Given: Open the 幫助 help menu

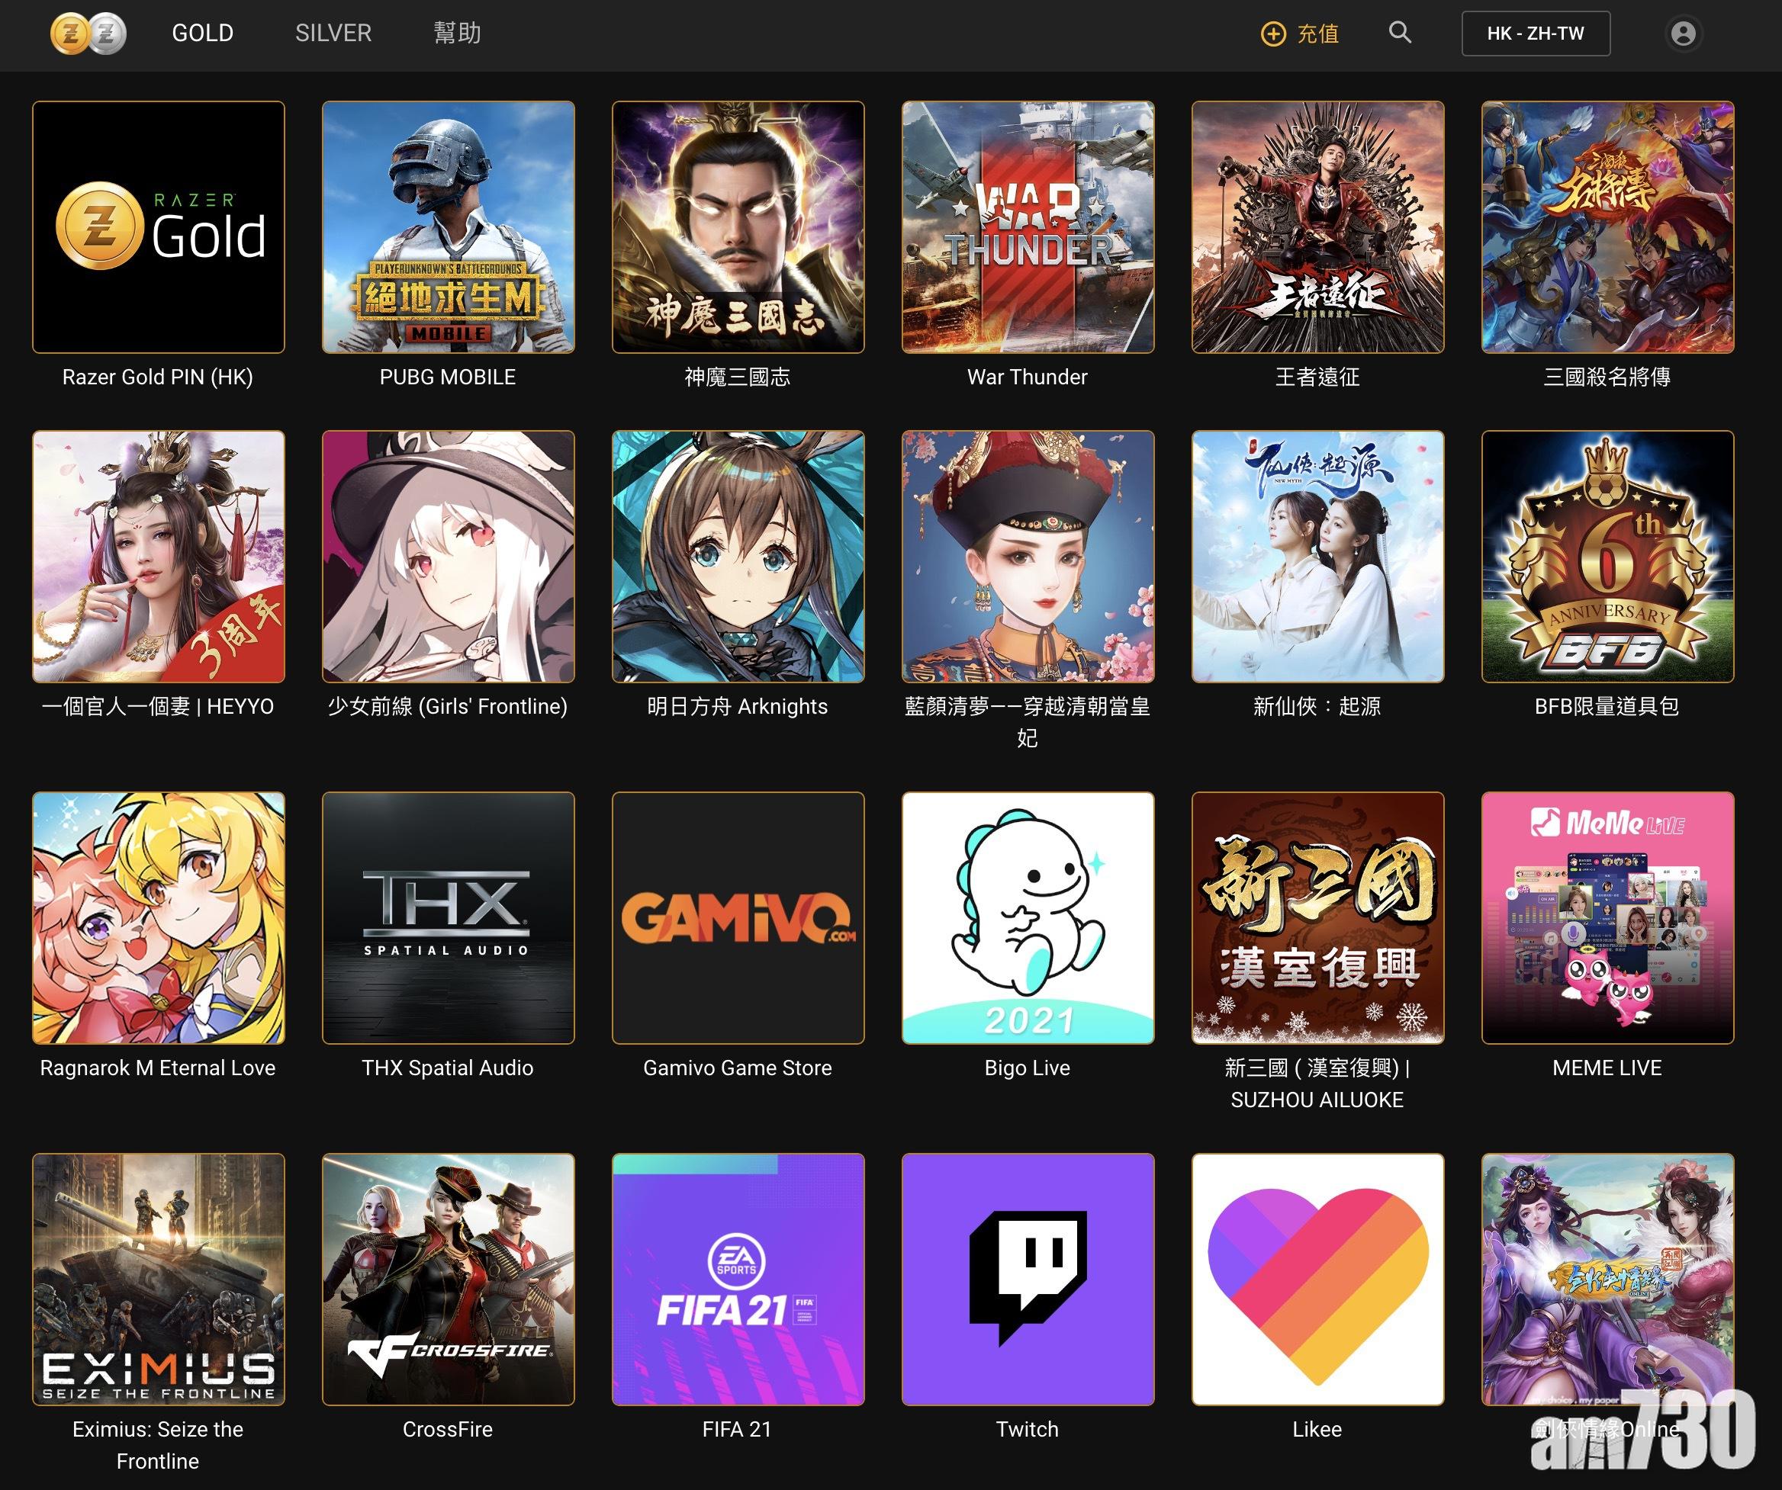Looking at the screenshot, I should coord(456,33).
